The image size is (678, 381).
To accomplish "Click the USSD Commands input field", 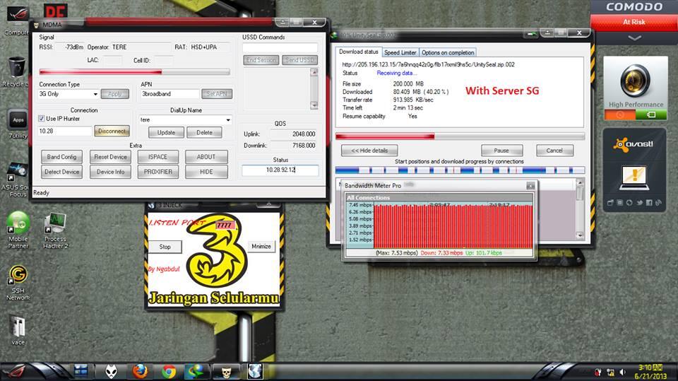I will [x=280, y=47].
